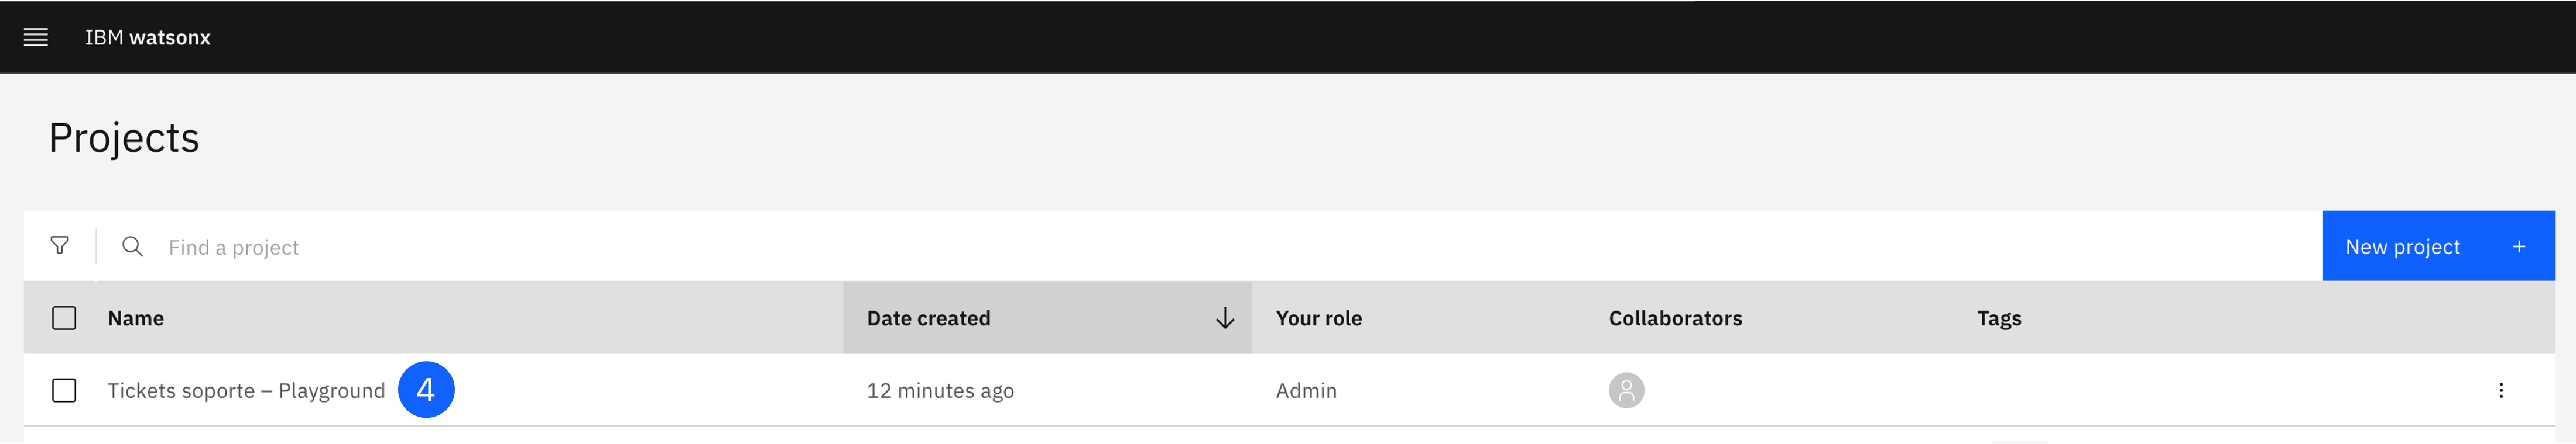
Task: Sort the table by Name column
Action: pyautogui.click(x=136, y=318)
